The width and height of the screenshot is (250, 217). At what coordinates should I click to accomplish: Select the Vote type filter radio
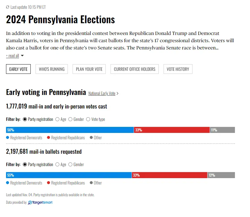click(88, 119)
